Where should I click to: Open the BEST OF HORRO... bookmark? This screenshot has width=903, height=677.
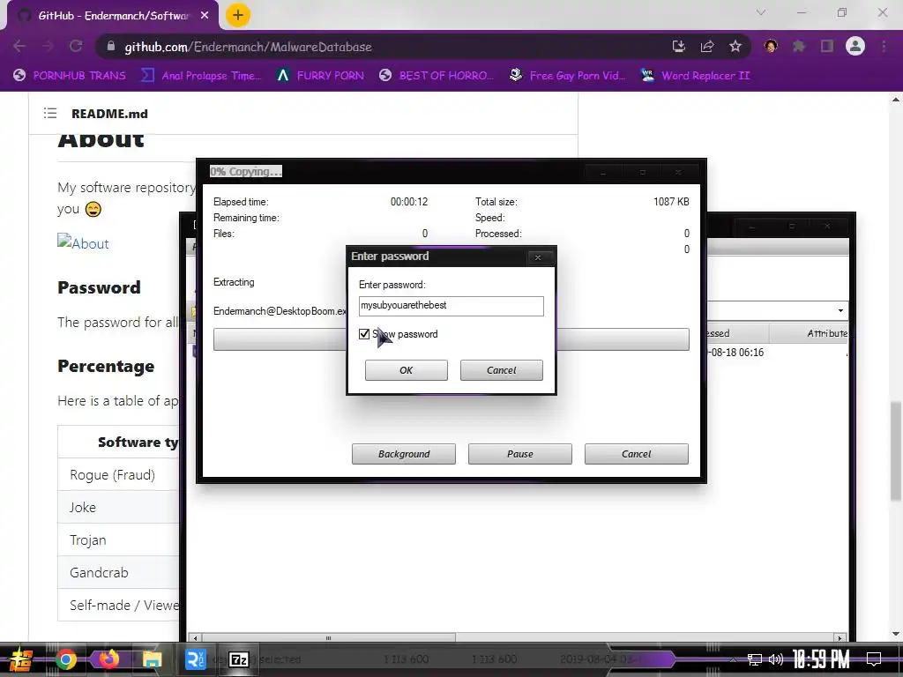pyautogui.click(x=437, y=76)
